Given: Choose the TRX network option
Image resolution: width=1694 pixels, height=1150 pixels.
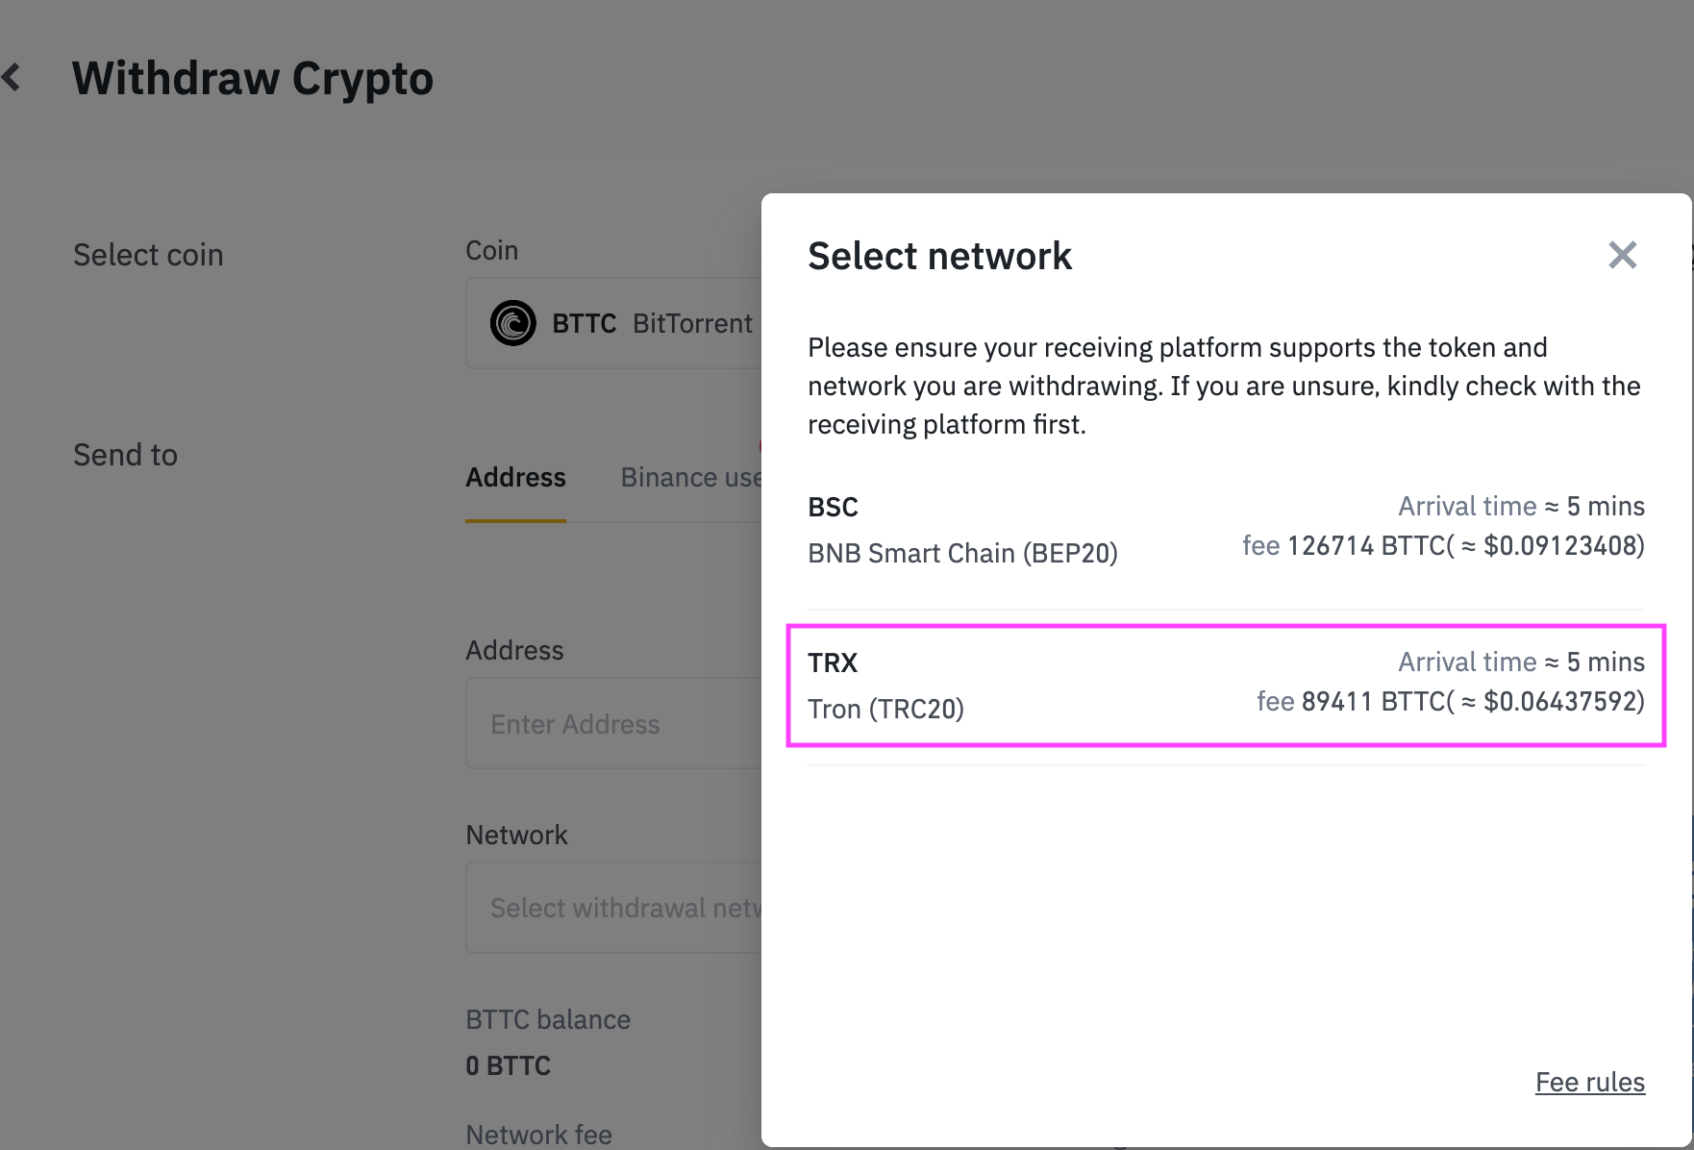Looking at the screenshot, I should point(1225,686).
